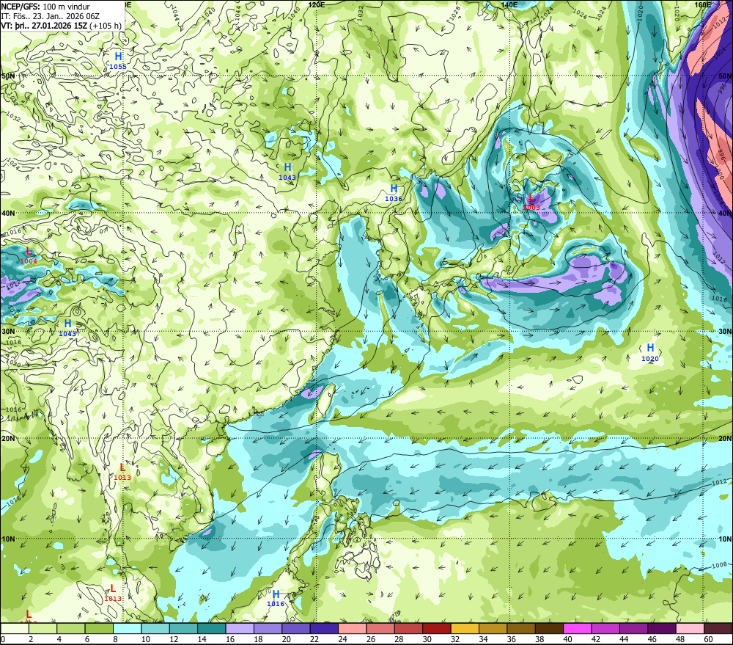Click the H 1036 high near Korea
The width and height of the screenshot is (733, 645).
click(x=394, y=193)
